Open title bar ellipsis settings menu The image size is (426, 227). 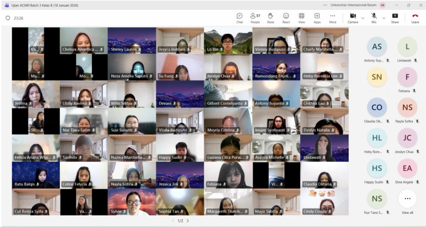click(325, 5)
